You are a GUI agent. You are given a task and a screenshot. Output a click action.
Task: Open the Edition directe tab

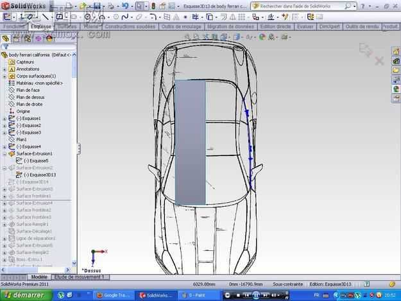(276, 26)
